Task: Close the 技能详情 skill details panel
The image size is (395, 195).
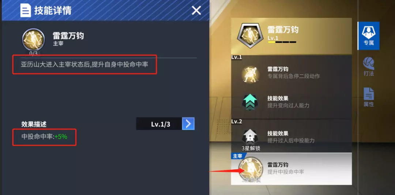Action: coord(196,11)
